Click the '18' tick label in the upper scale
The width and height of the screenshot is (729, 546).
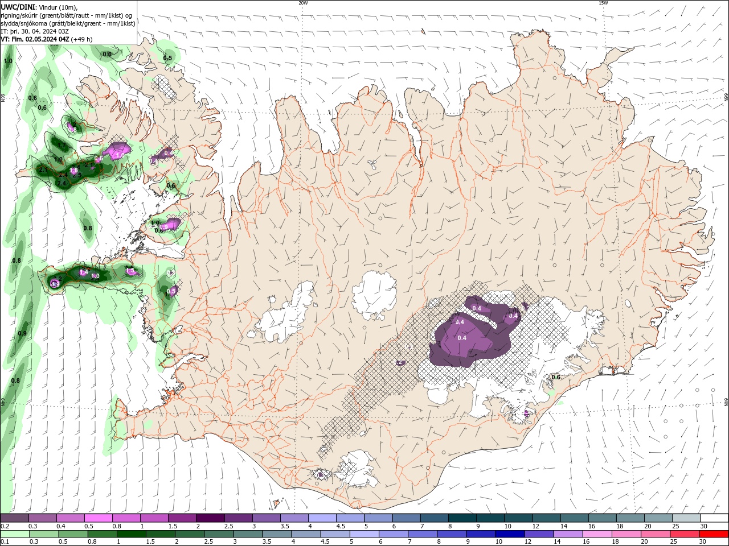click(x=619, y=526)
